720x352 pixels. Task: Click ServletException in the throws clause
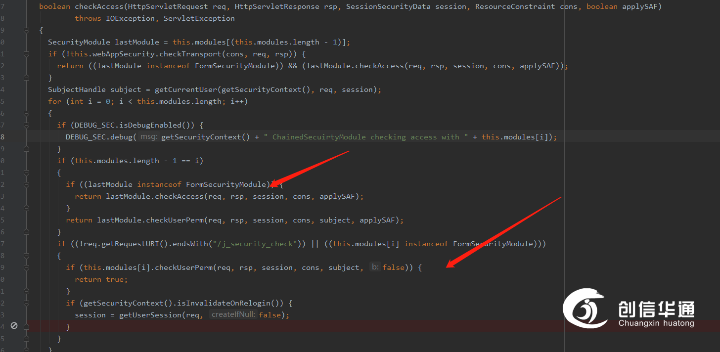tap(199, 18)
